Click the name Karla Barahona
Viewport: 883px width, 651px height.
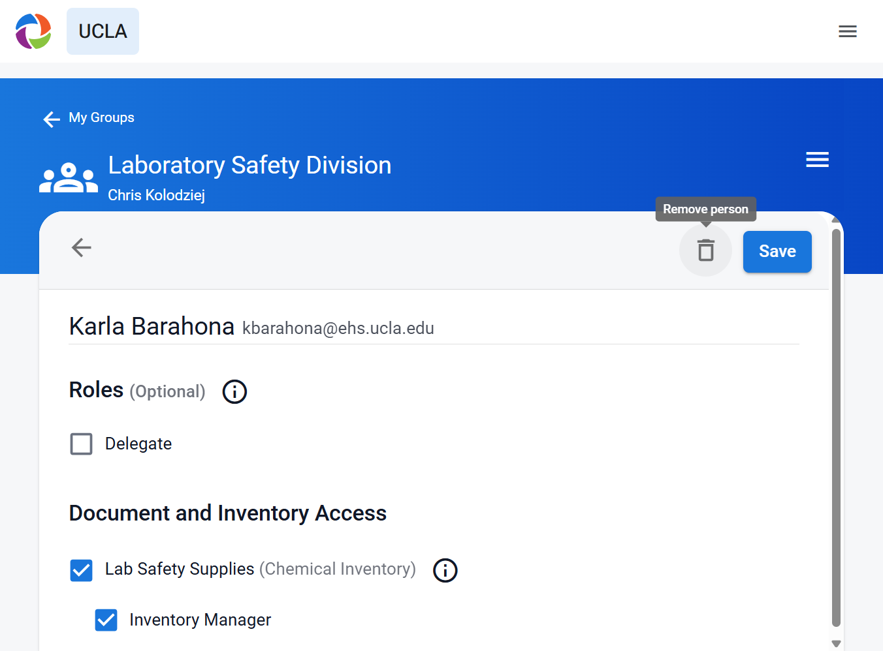pos(152,326)
